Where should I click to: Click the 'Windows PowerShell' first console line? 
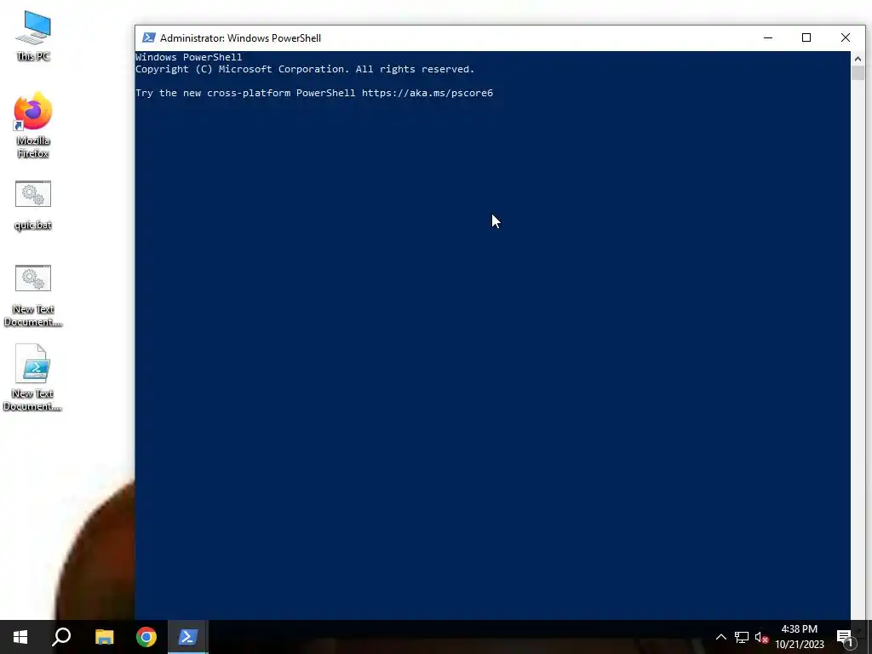(188, 57)
